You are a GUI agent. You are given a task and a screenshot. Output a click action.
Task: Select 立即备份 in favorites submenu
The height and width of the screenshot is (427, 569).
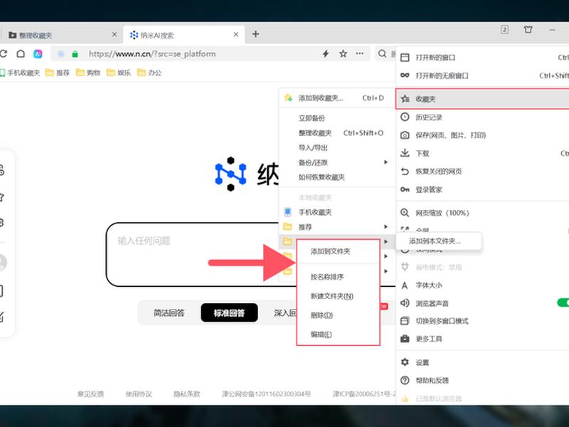pyautogui.click(x=336, y=118)
